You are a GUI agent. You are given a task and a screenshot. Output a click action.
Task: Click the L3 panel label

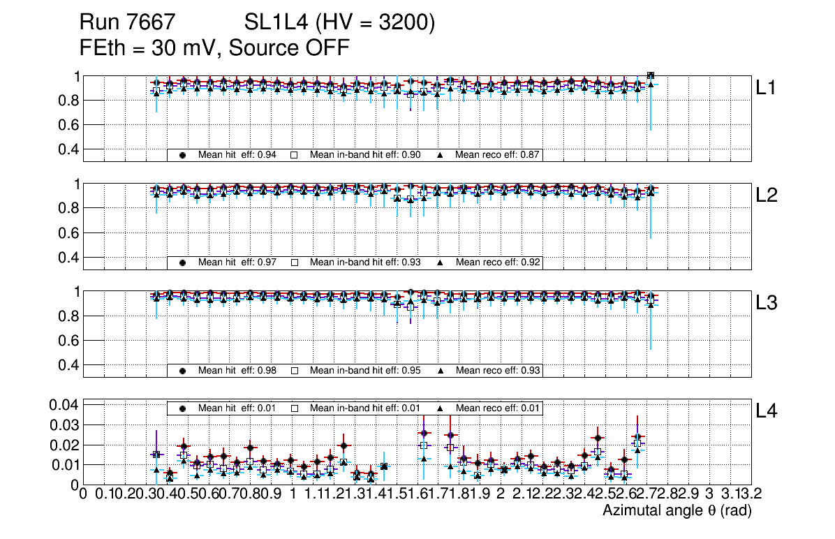pos(768,304)
